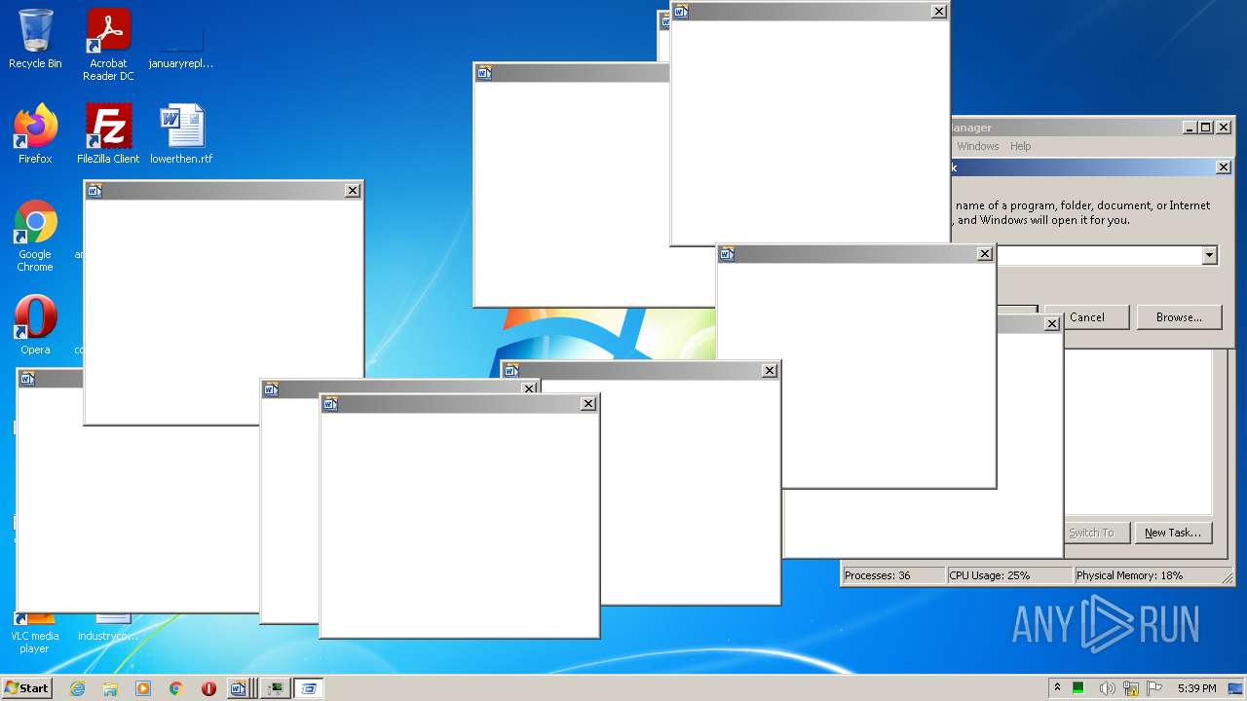The height and width of the screenshot is (701, 1247).
Task: Click the New Task... button
Action: (x=1173, y=533)
